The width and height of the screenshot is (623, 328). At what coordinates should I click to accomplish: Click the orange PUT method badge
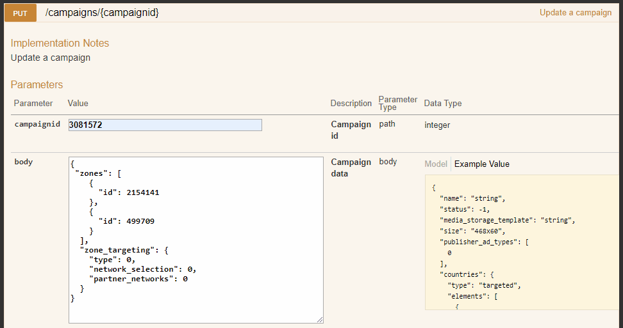coord(20,13)
